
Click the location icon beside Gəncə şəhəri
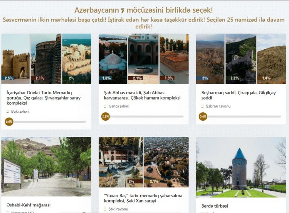(105, 106)
